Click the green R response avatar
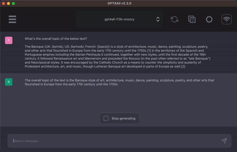The image size is (237, 152). pos(9,82)
